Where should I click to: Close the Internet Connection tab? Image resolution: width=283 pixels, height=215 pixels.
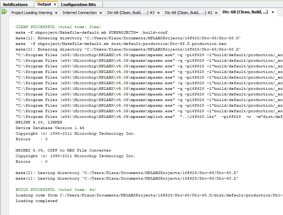pyautogui.click(x=101, y=13)
